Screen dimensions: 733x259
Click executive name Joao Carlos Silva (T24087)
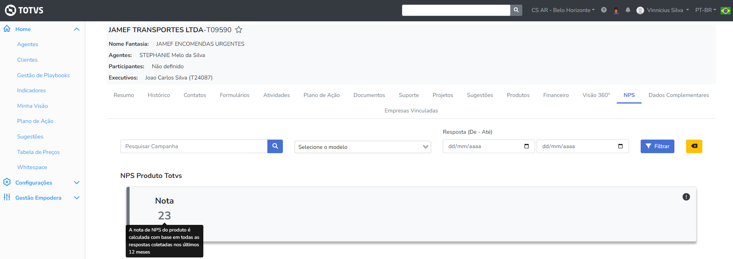click(179, 78)
